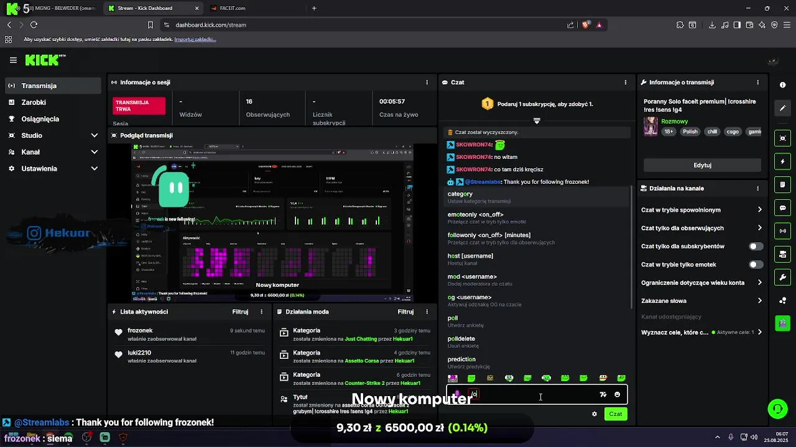This screenshot has height=447, width=796.
Task: Show hidden system tray icons
Action: [718, 437]
